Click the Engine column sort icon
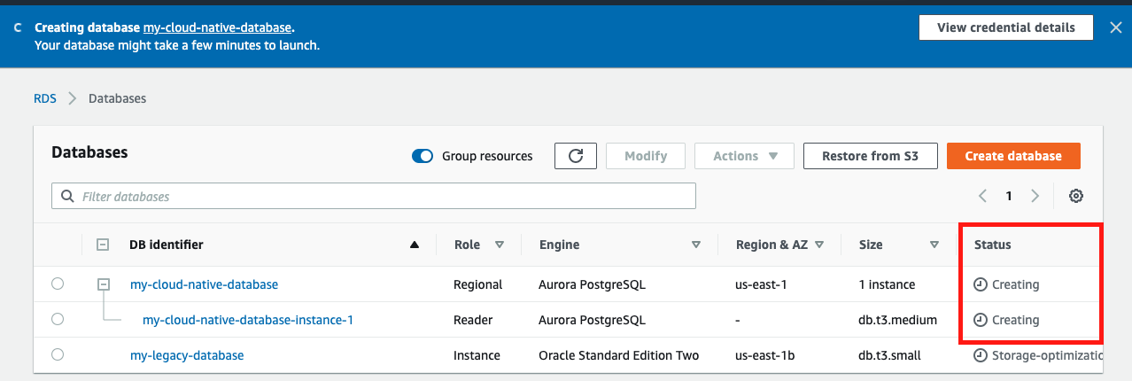This screenshot has width=1132, height=381. click(x=695, y=245)
